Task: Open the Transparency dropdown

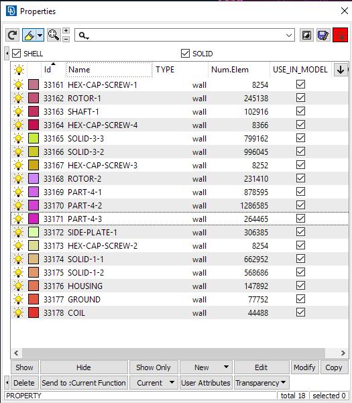Action: point(261,383)
